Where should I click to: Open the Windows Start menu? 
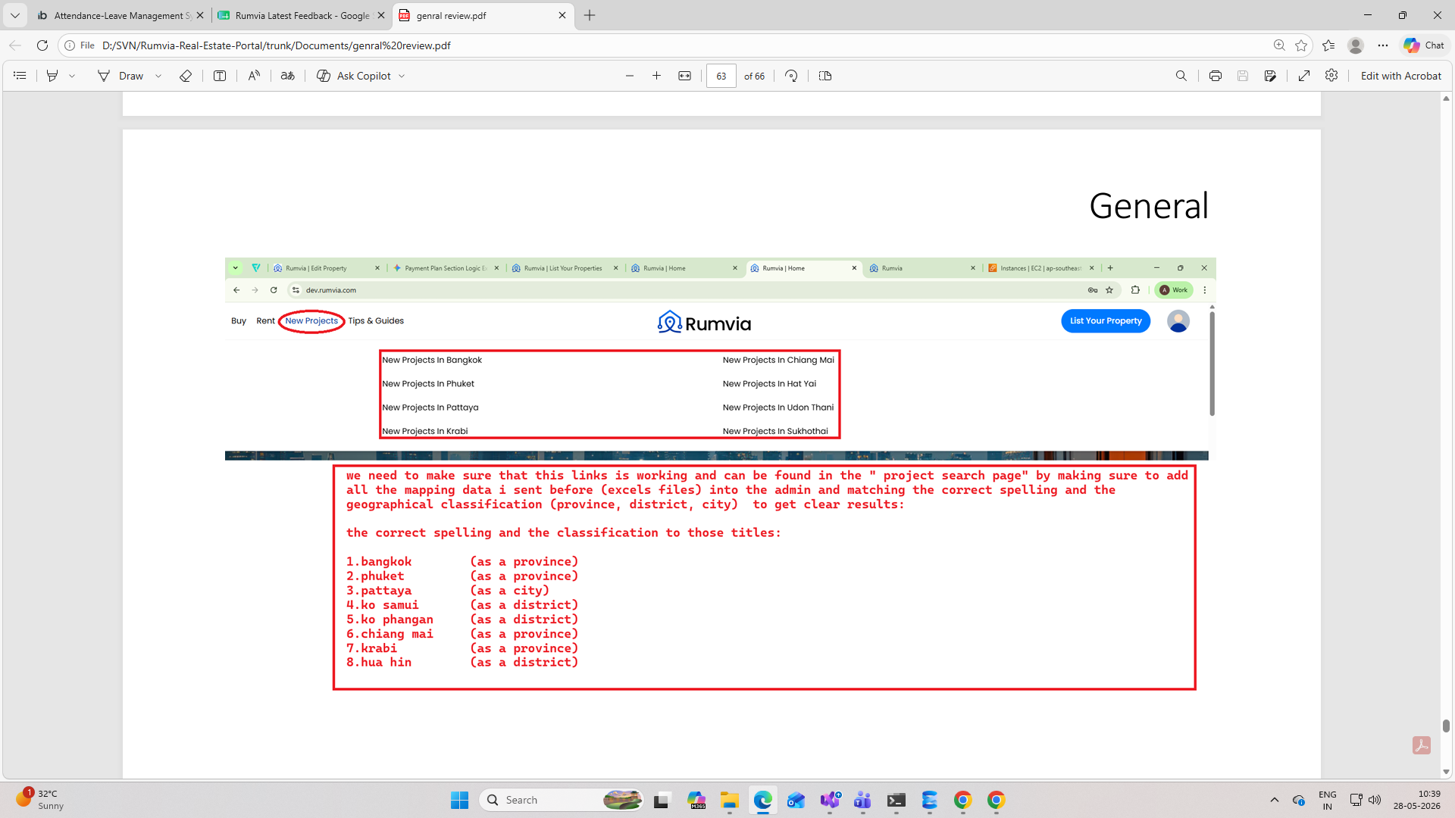pyautogui.click(x=459, y=800)
